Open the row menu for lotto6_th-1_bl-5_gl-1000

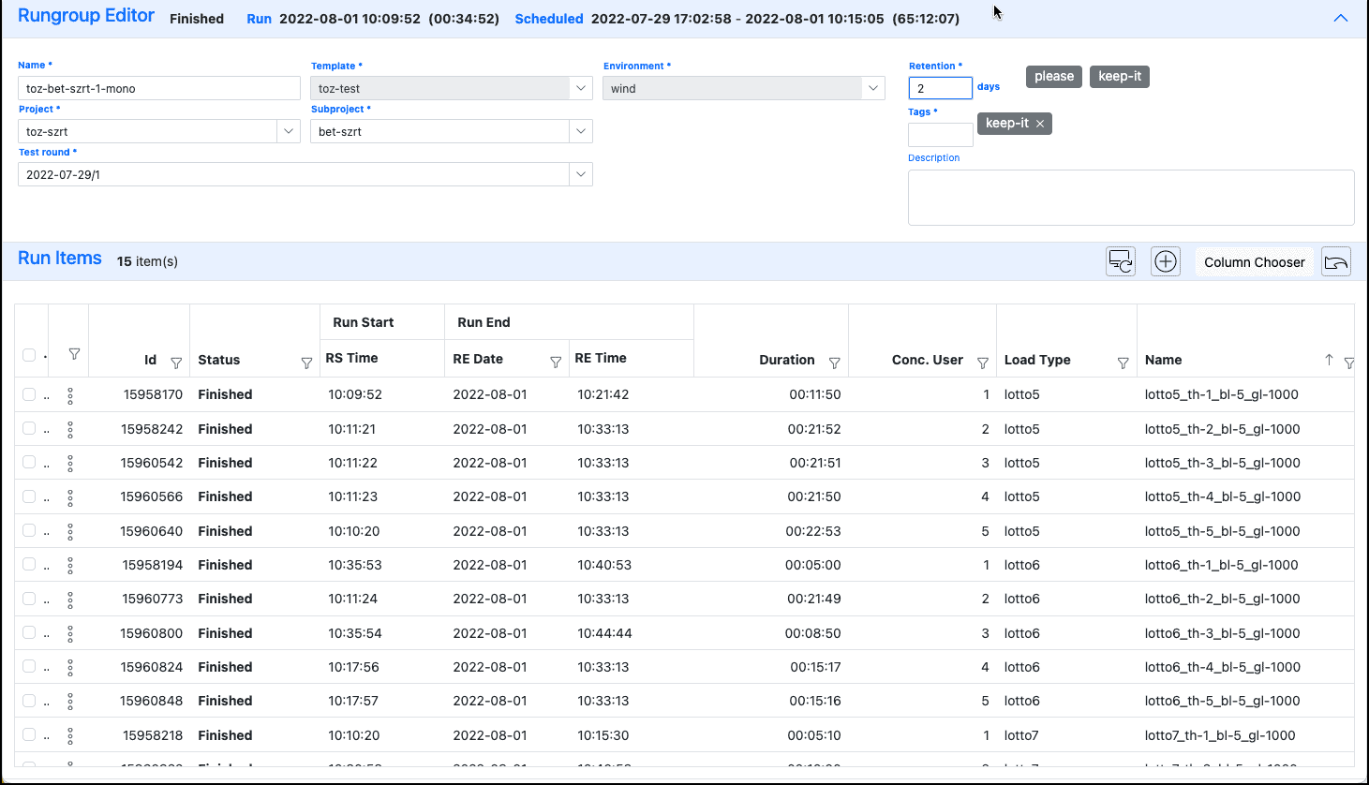click(70, 566)
